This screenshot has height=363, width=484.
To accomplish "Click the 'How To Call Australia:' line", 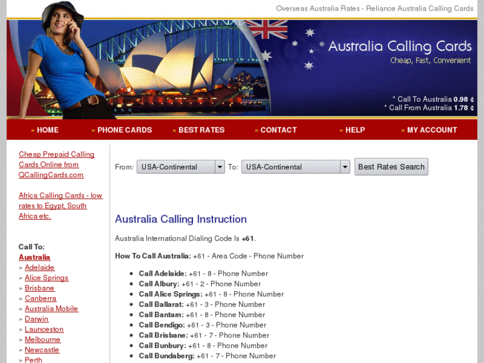I will click(209, 256).
